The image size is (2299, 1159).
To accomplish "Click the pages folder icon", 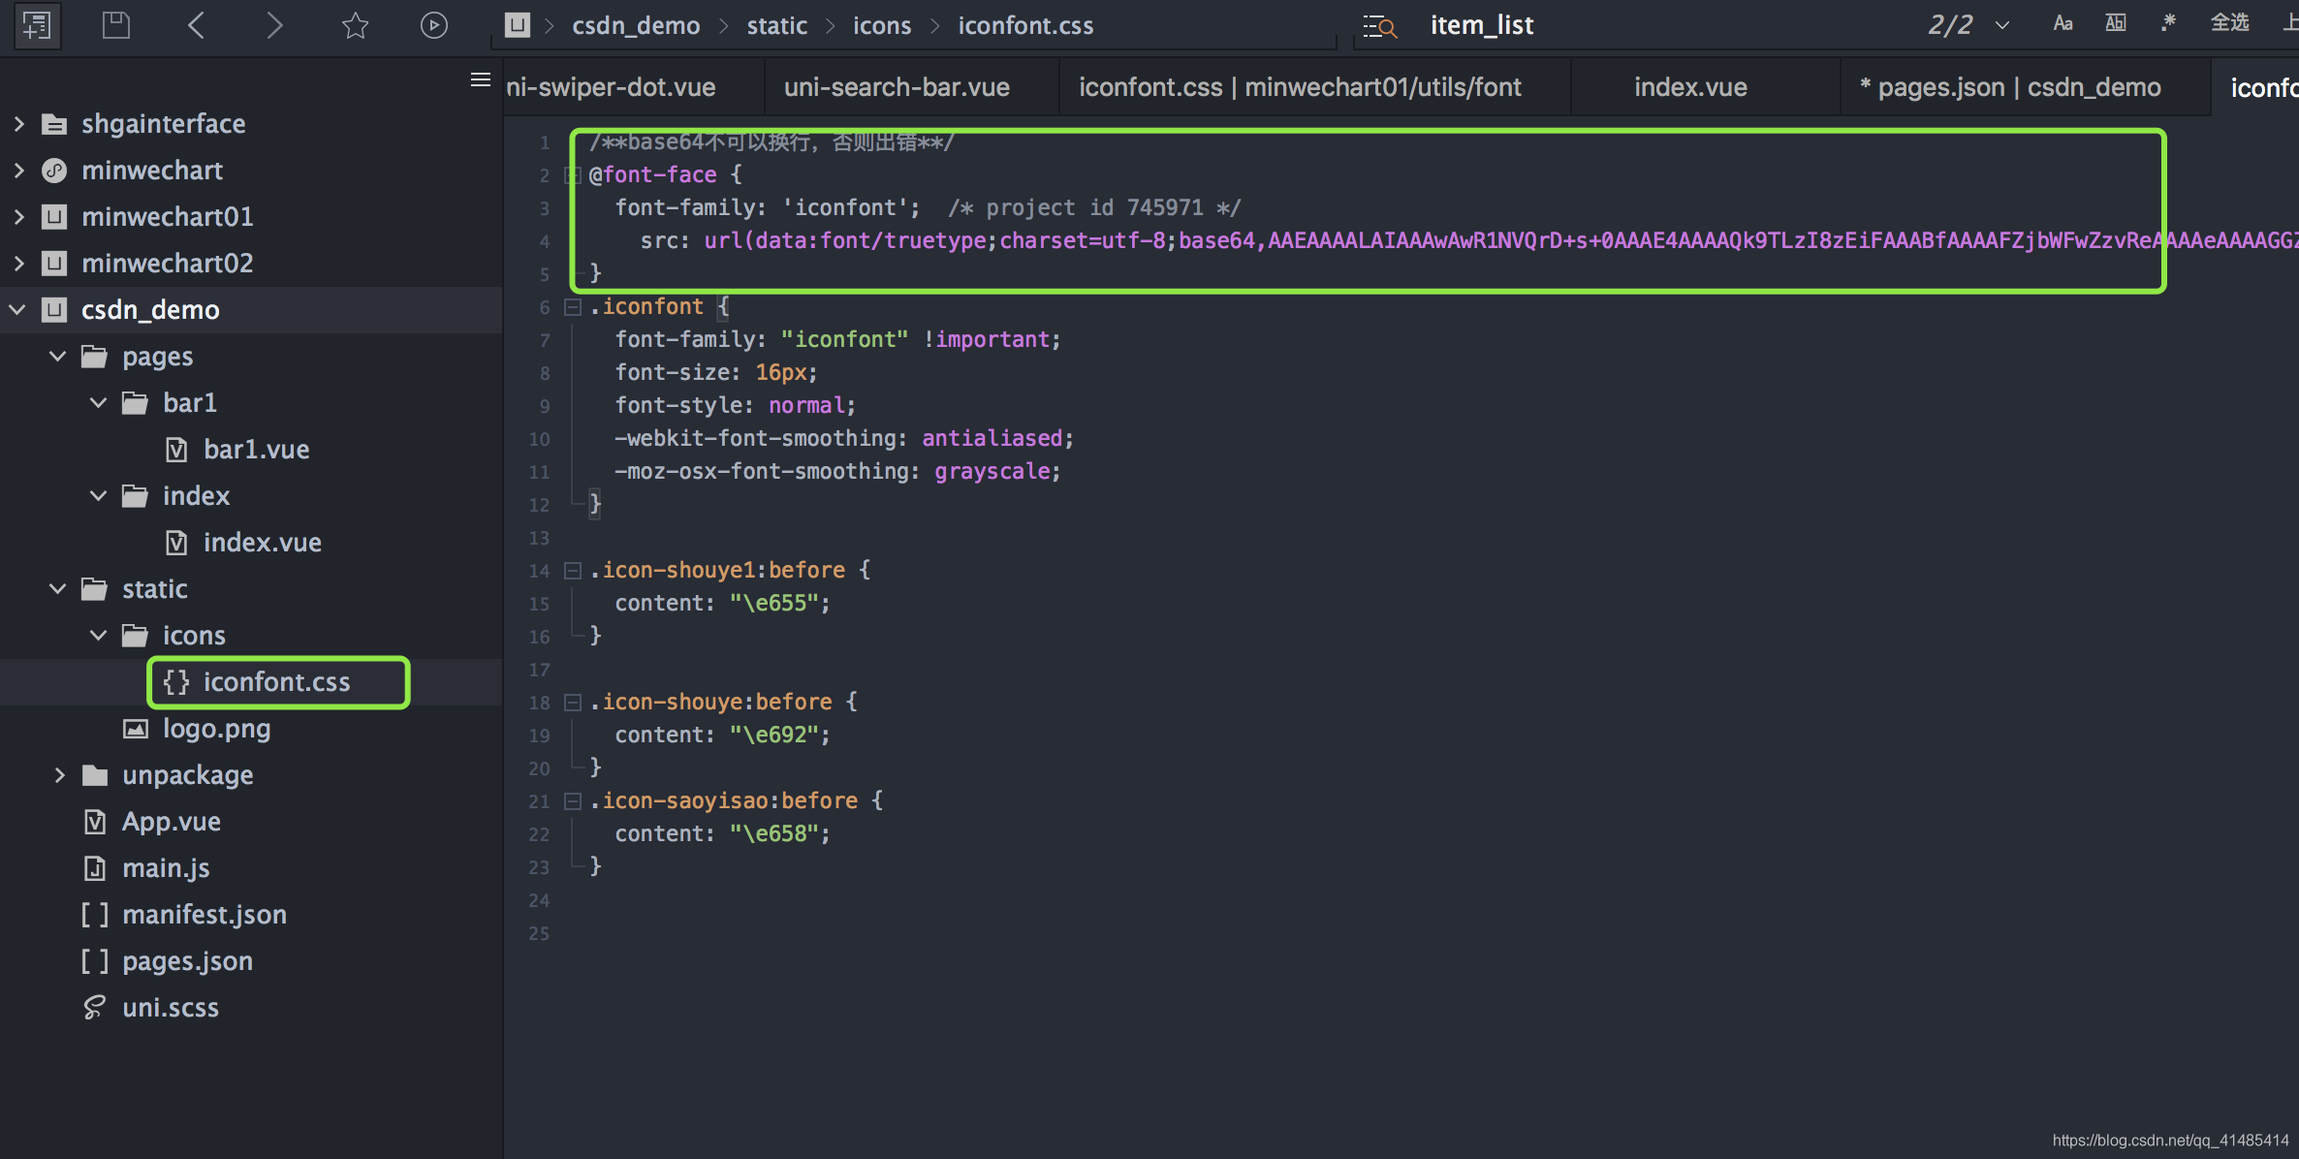I will coord(94,357).
